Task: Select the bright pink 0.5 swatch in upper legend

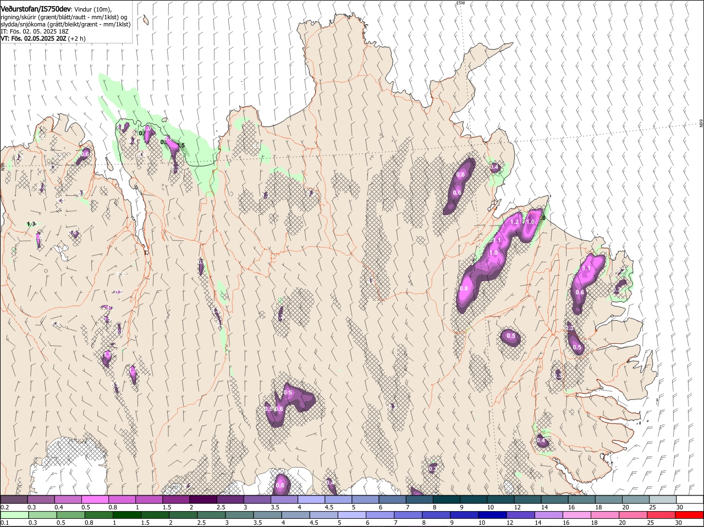Action: [95, 499]
